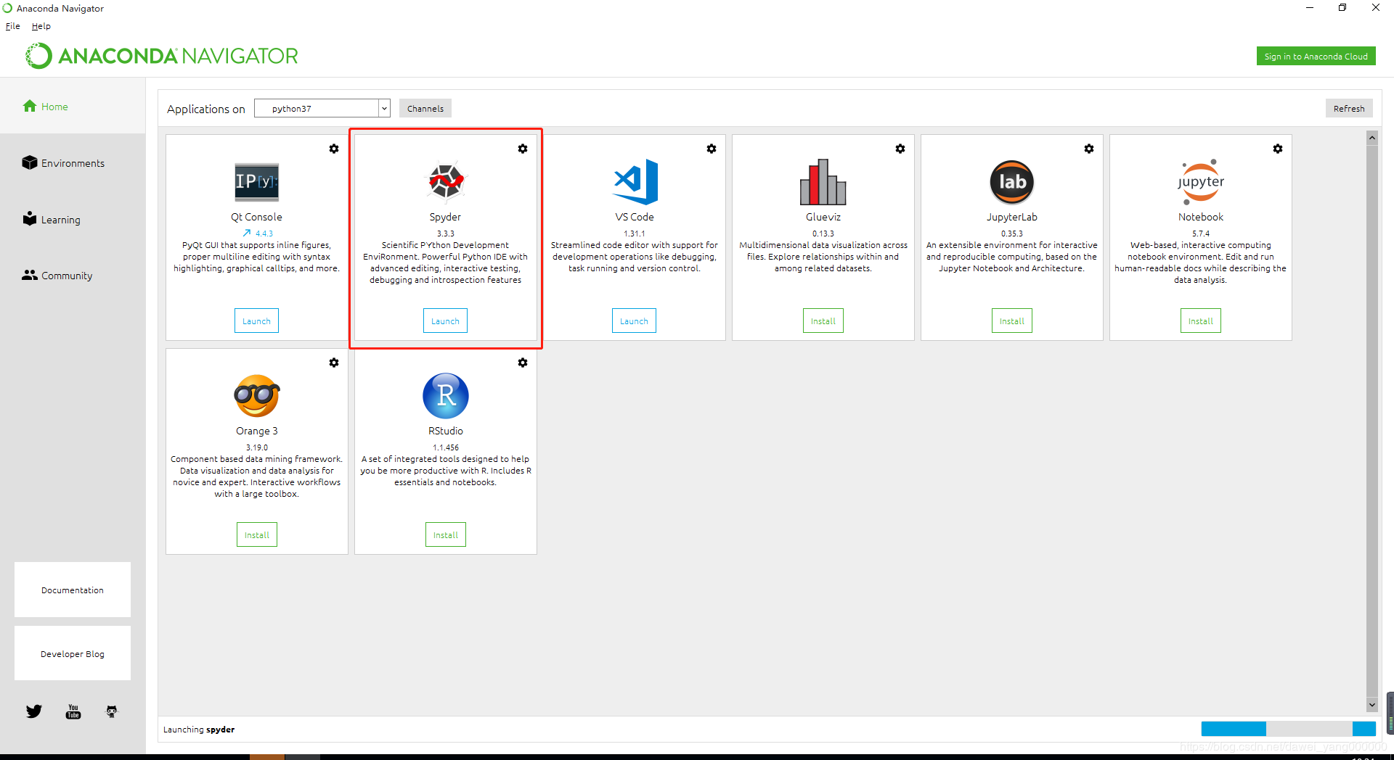Open the File menu
This screenshot has height=760, width=1394.
(13, 26)
